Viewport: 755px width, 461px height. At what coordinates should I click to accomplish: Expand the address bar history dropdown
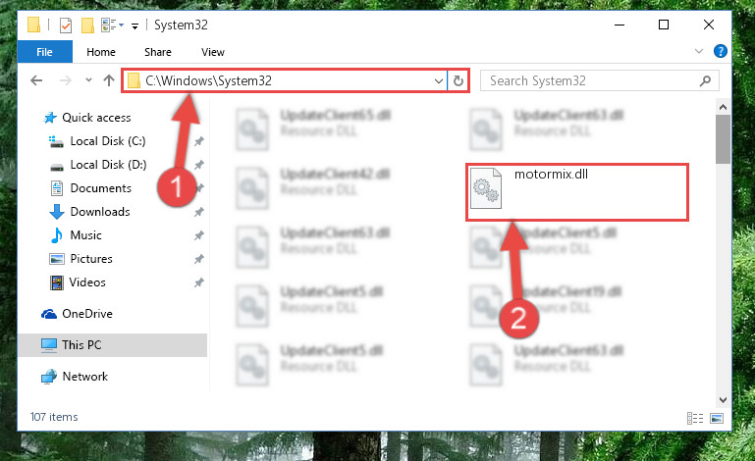(x=439, y=80)
